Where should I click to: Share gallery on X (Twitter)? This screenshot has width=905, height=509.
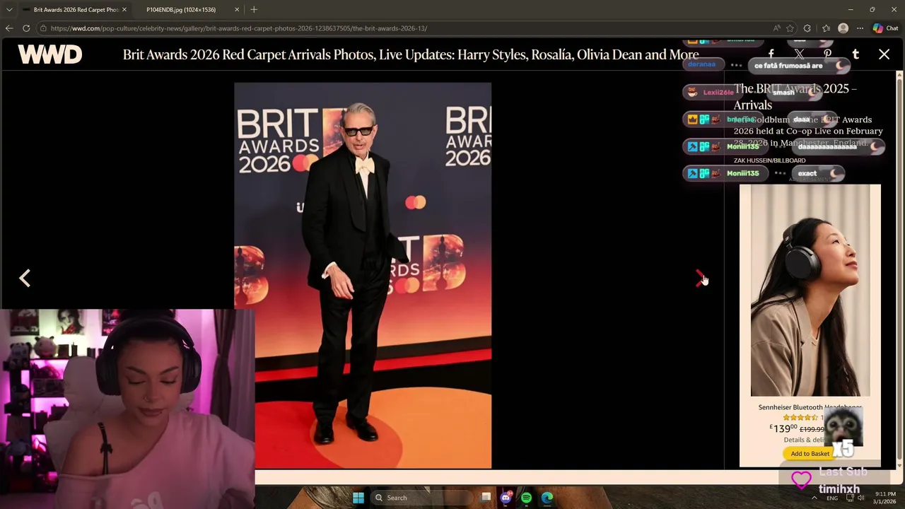click(x=799, y=54)
